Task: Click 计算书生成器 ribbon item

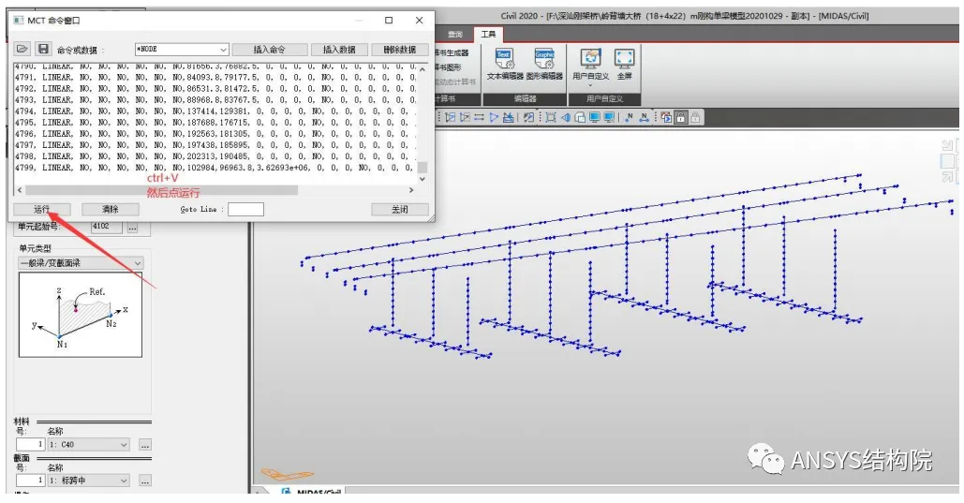Action: [452, 52]
